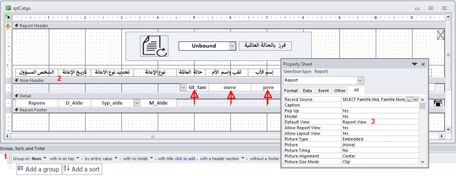Click the Record Source SELECT statement field
Viewport: 456px width, 176px height.
374,100
